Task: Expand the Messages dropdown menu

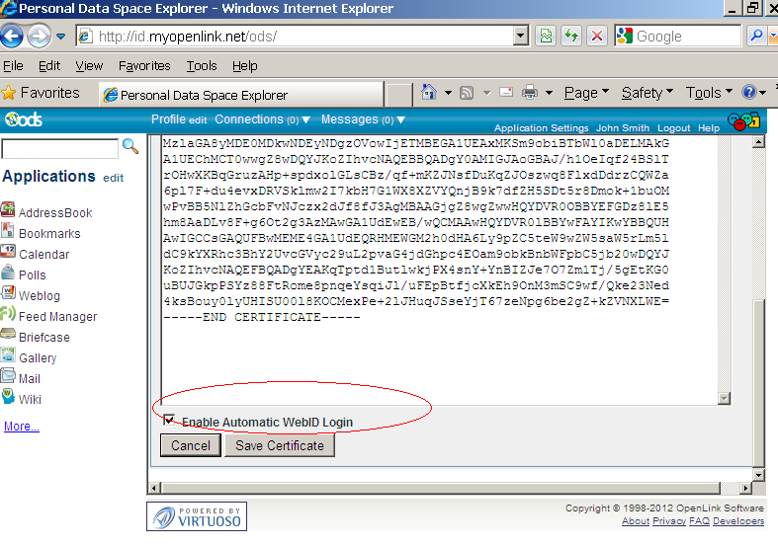Action: [x=363, y=119]
